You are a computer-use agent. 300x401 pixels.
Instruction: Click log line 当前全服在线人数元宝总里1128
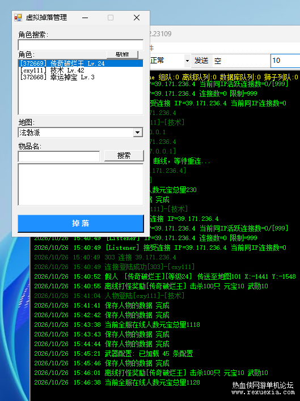[x=117, y=382]
